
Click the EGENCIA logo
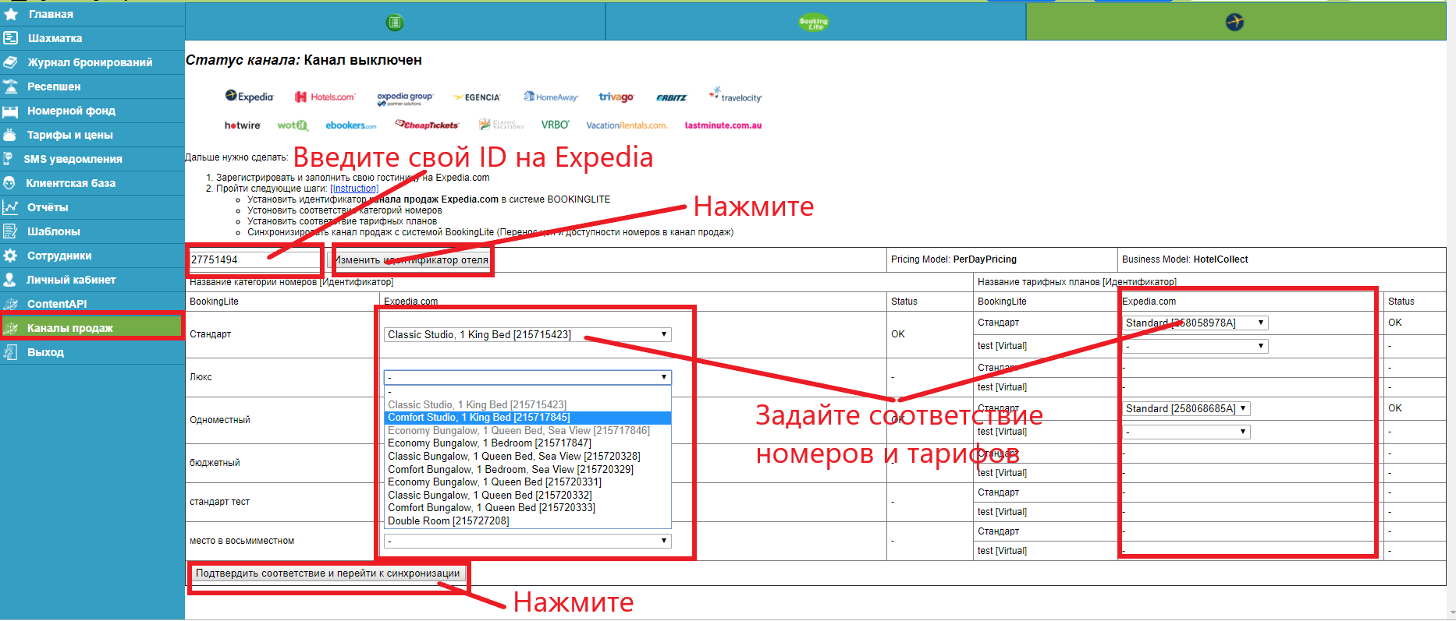477,97
